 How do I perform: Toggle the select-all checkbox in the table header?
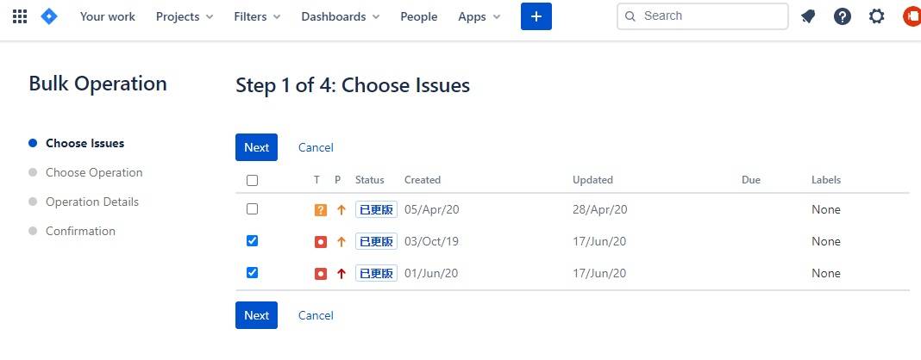pos(252,180)
